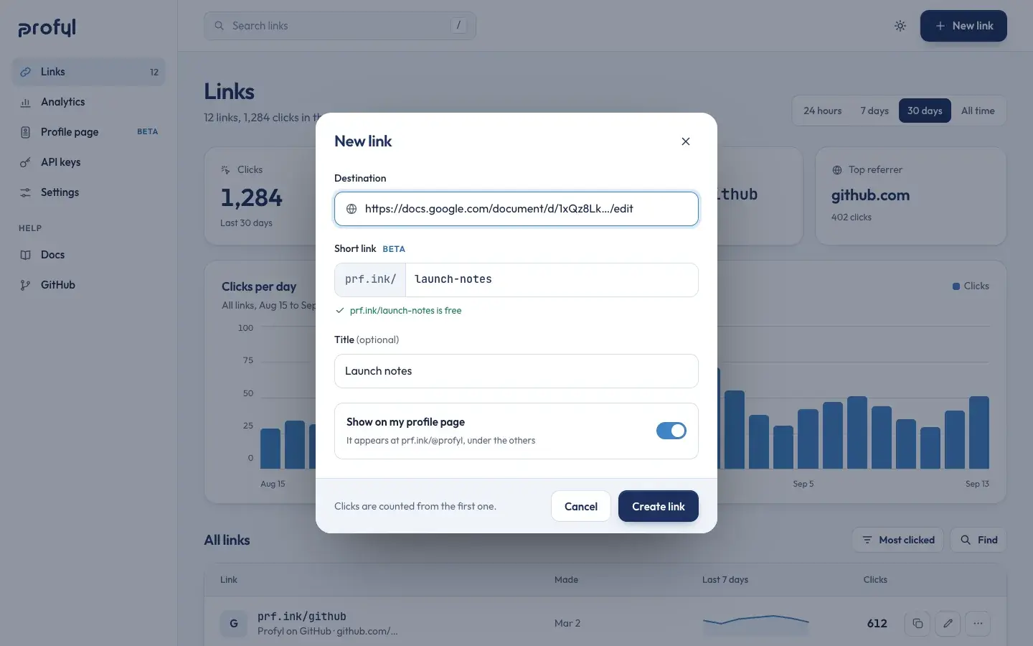The width and height of the screenshot is (1033, 646).
Task: Open Docs under Help
Action: pos(88,255)
